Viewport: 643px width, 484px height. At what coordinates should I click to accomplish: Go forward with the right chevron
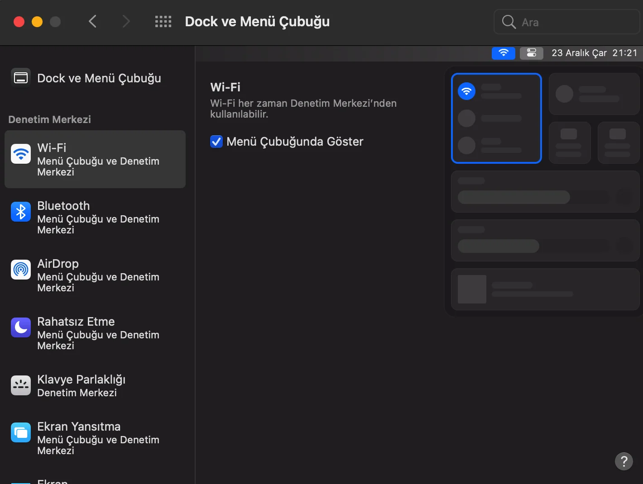click(x=126, y=22)
